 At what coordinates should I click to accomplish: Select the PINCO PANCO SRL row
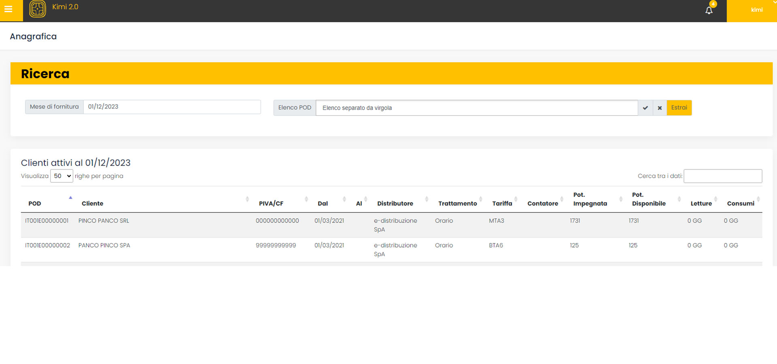click(x=104, y=221)
